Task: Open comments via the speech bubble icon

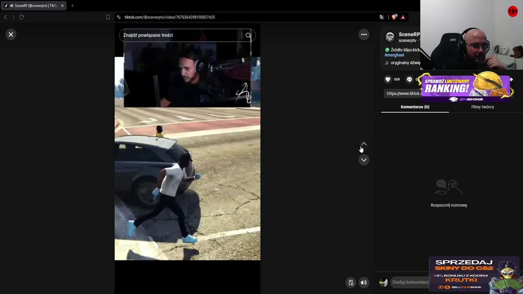Action: pyautogui.click(x=409, y=80)
